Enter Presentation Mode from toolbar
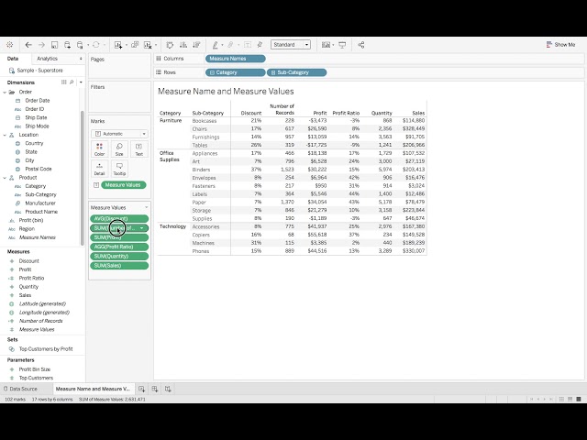 click(342, 45)
